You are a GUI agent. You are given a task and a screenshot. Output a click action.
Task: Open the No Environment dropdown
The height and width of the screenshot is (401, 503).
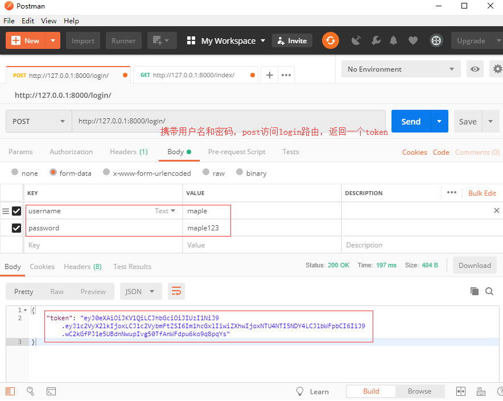click(x=401, y=69)
